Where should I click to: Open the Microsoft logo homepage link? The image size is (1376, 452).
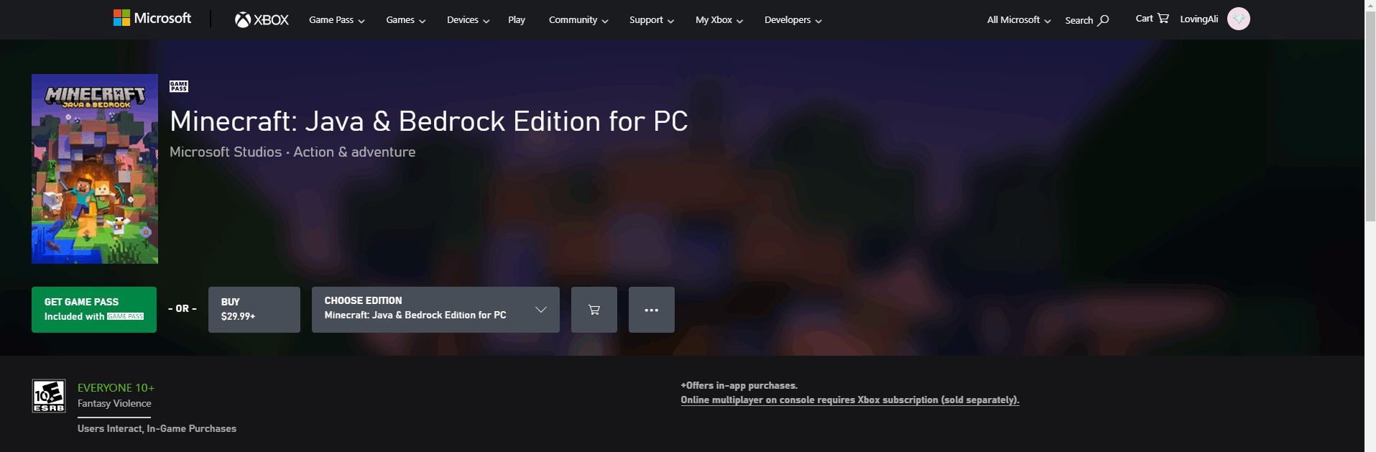152,18
